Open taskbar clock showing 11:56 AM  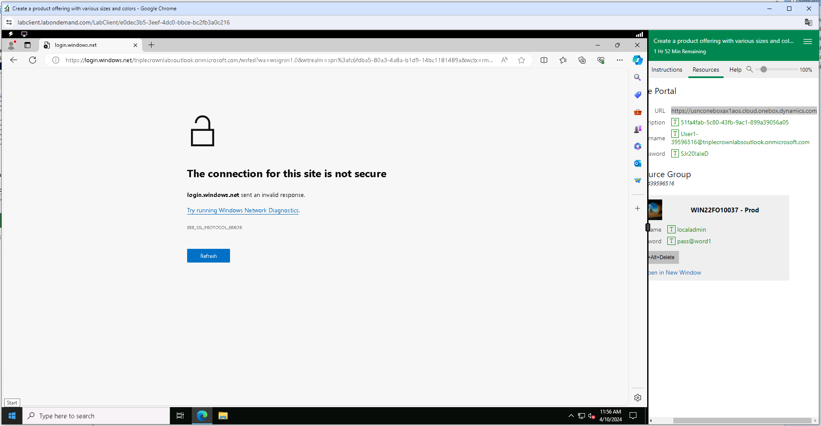click(610, 416)
